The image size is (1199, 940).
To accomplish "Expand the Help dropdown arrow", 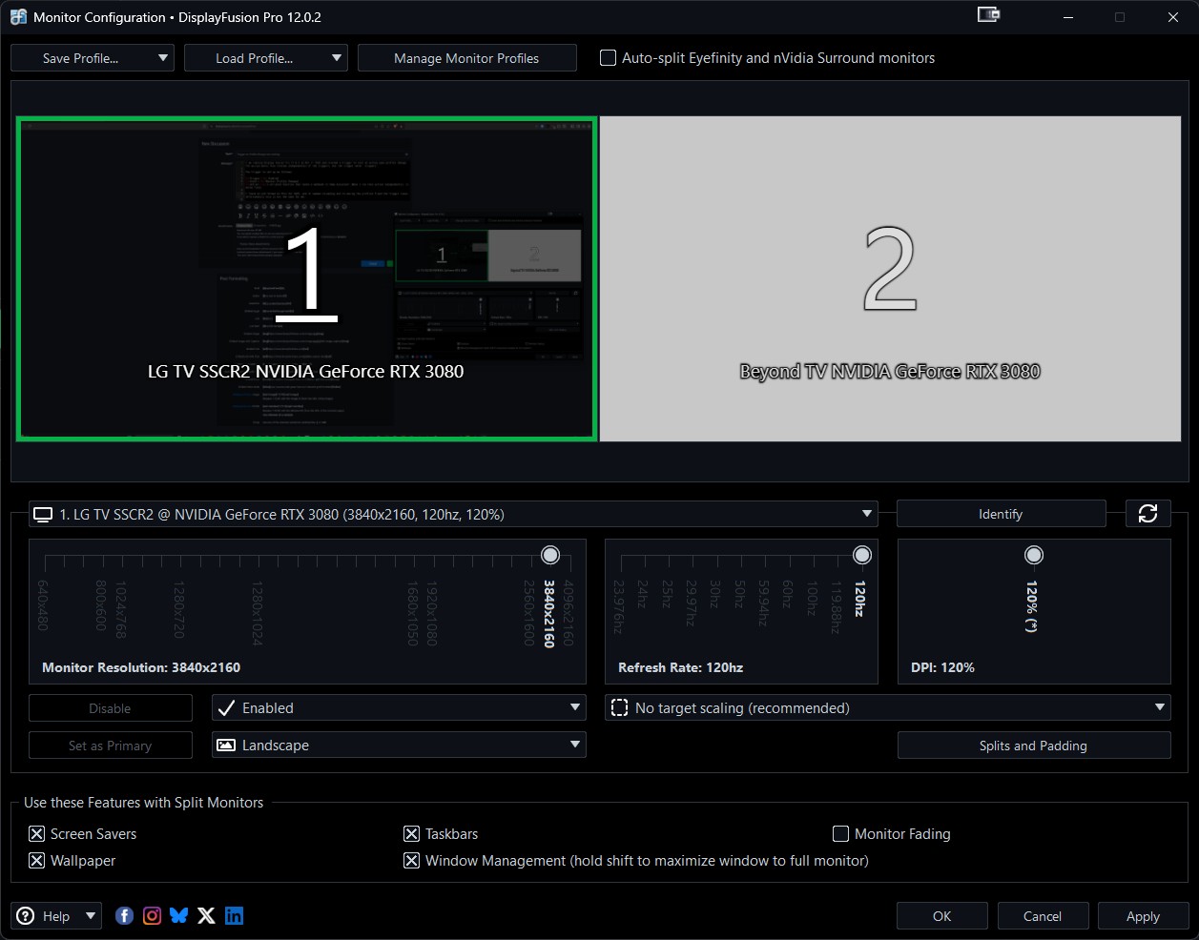I will click(91, 916).
